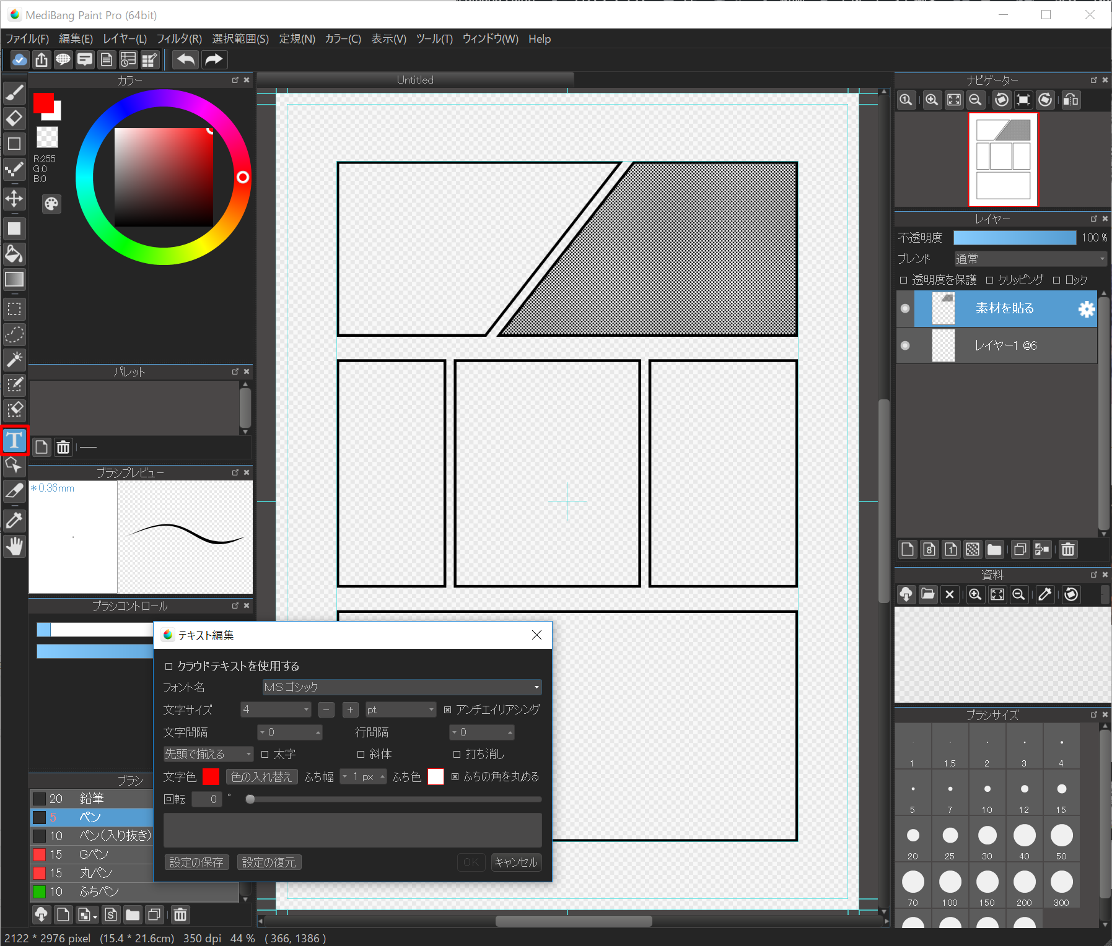Enable ロック checkbox in Layers panel
This screenshot has width=1112, height=946.
(1056, 280)
